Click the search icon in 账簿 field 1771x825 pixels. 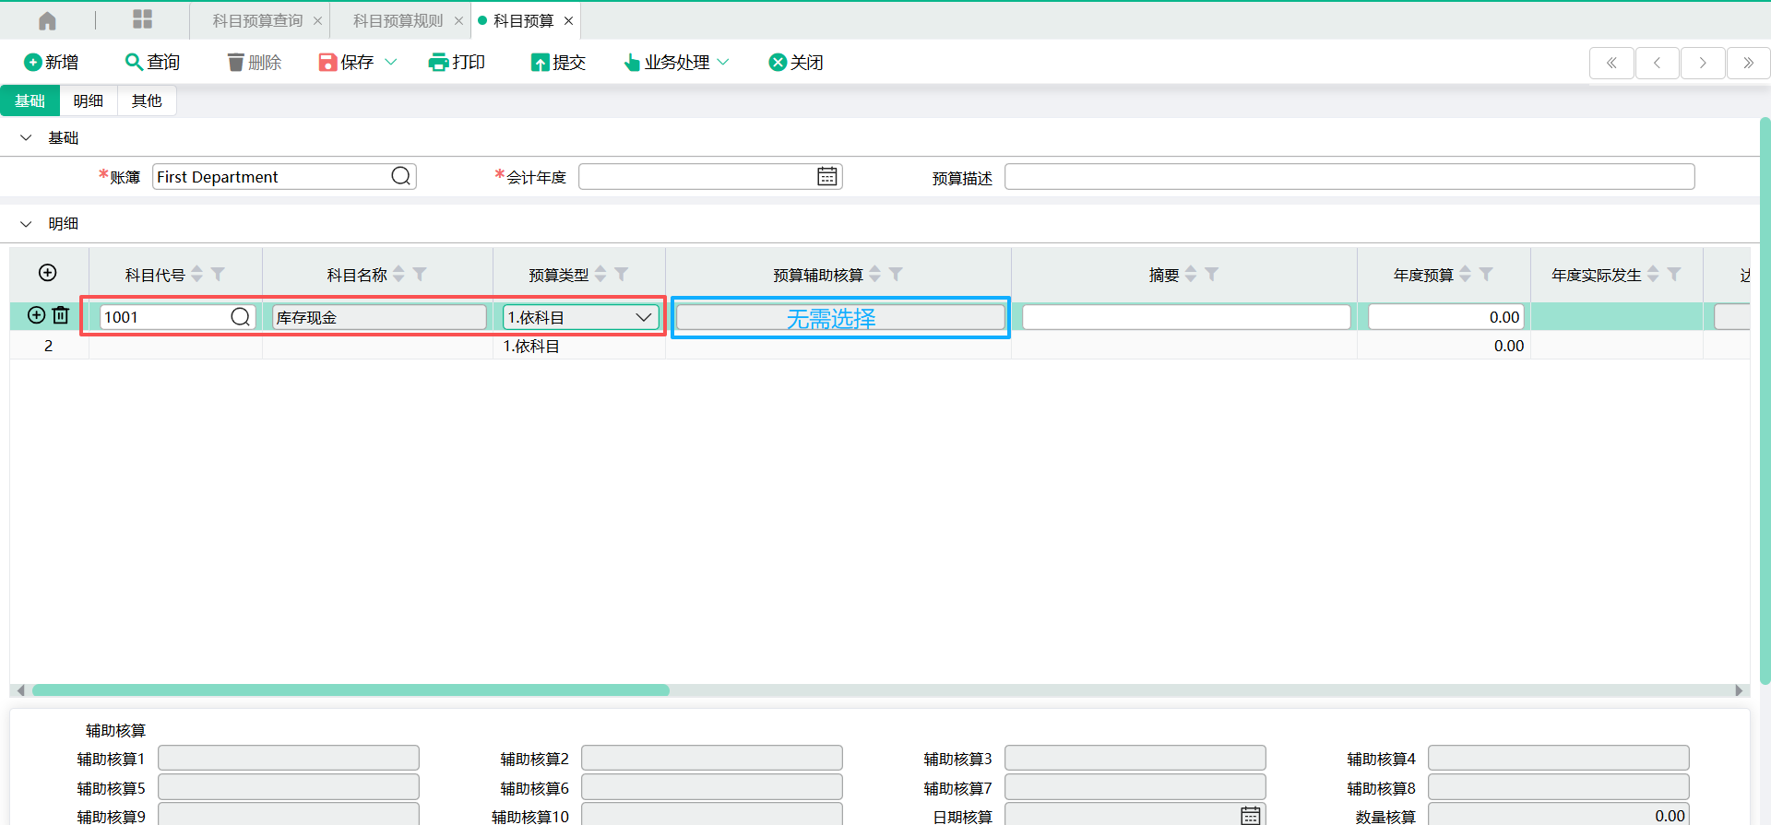[400, 176]
